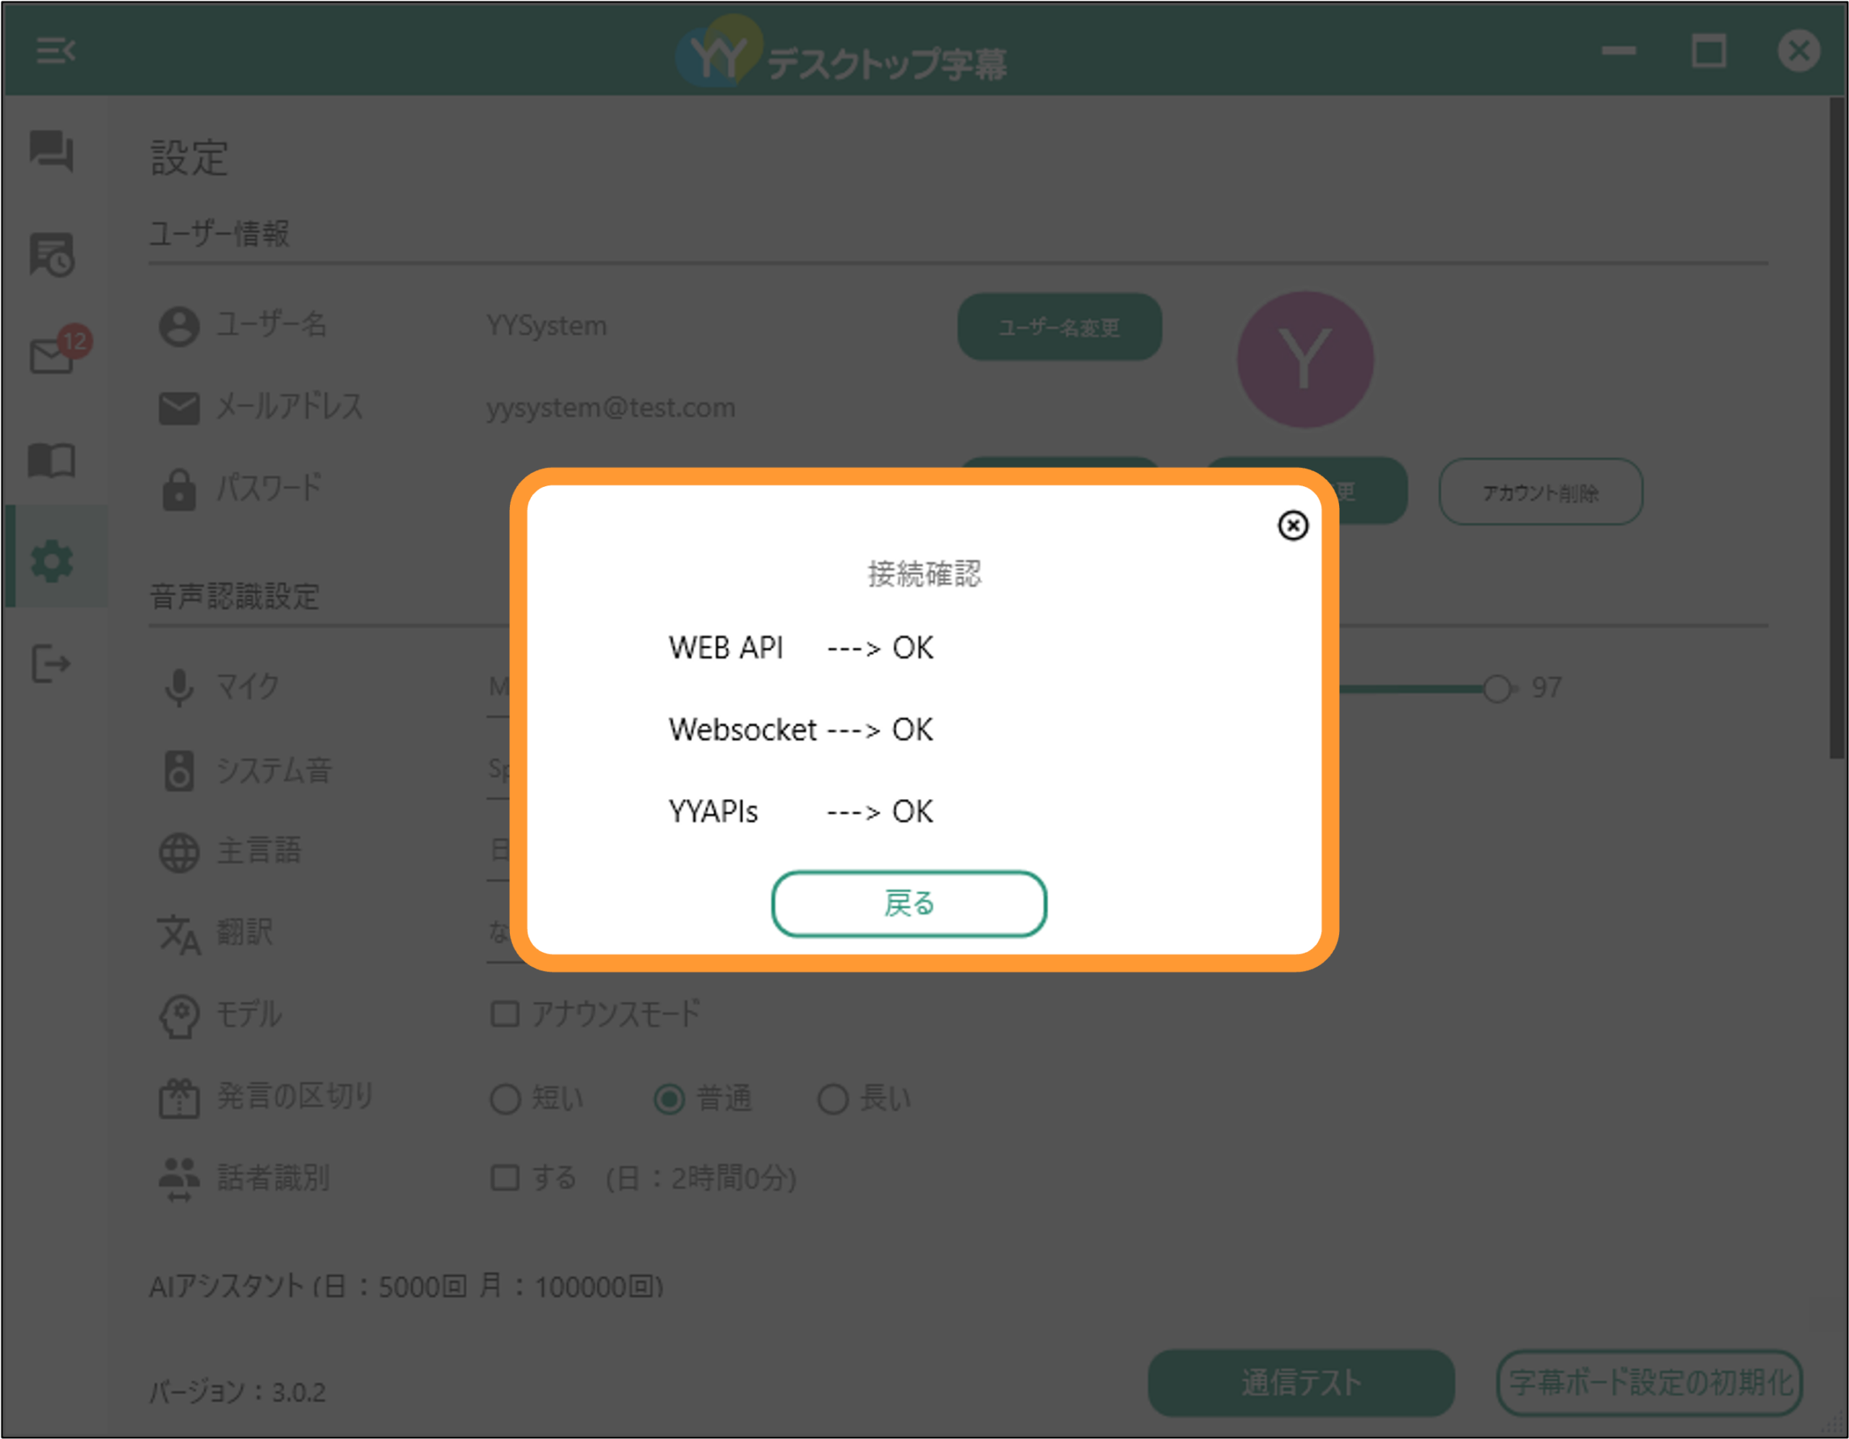The width and height of the screenshot is (1849, 1439).
Task: Open the chat conversation sidebar icon
Action: (52, 151)
